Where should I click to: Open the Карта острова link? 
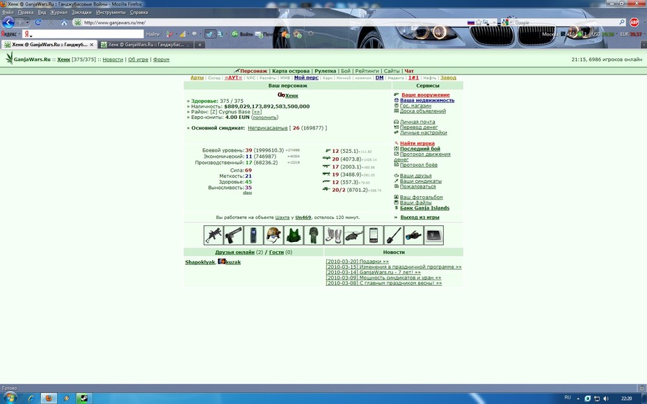pyautogui.click(x=291, y=71)
